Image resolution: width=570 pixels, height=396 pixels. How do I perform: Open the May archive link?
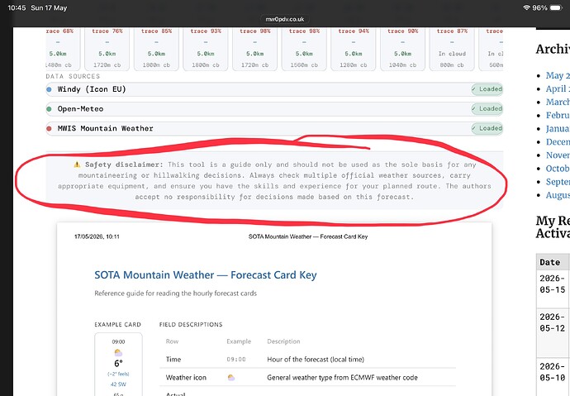(558, 75)
